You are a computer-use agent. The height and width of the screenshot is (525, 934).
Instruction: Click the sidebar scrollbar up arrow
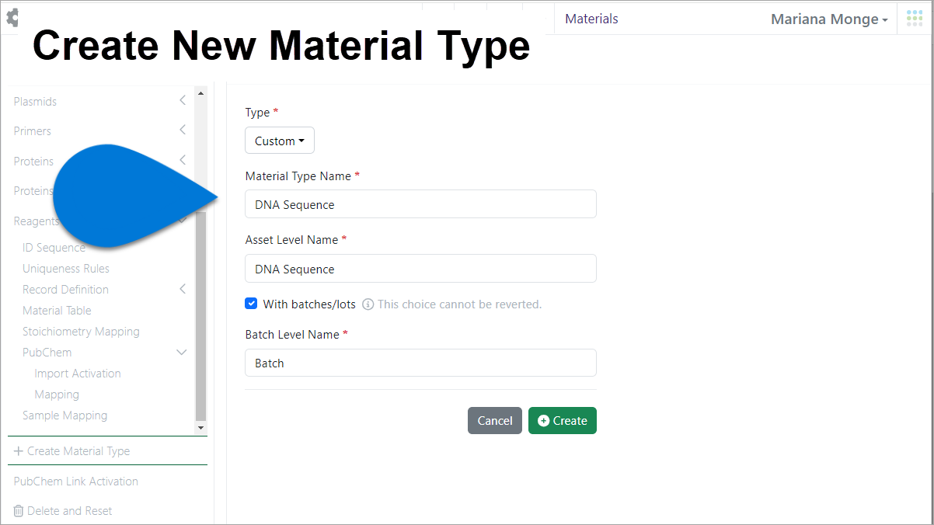click(200, 93)
